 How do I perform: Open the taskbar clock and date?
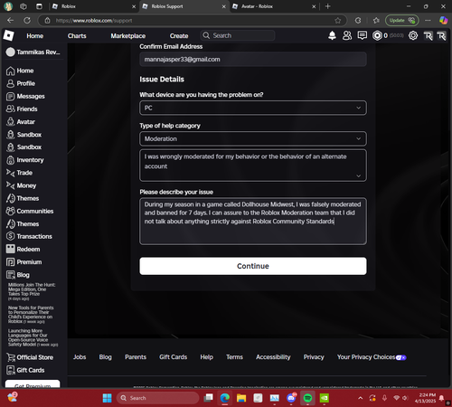coord(425,398)
